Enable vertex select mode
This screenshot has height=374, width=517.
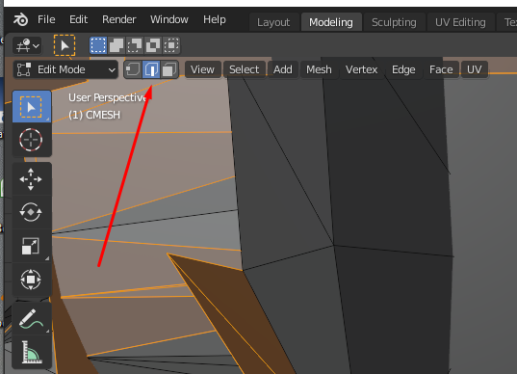tap(133, 69)
